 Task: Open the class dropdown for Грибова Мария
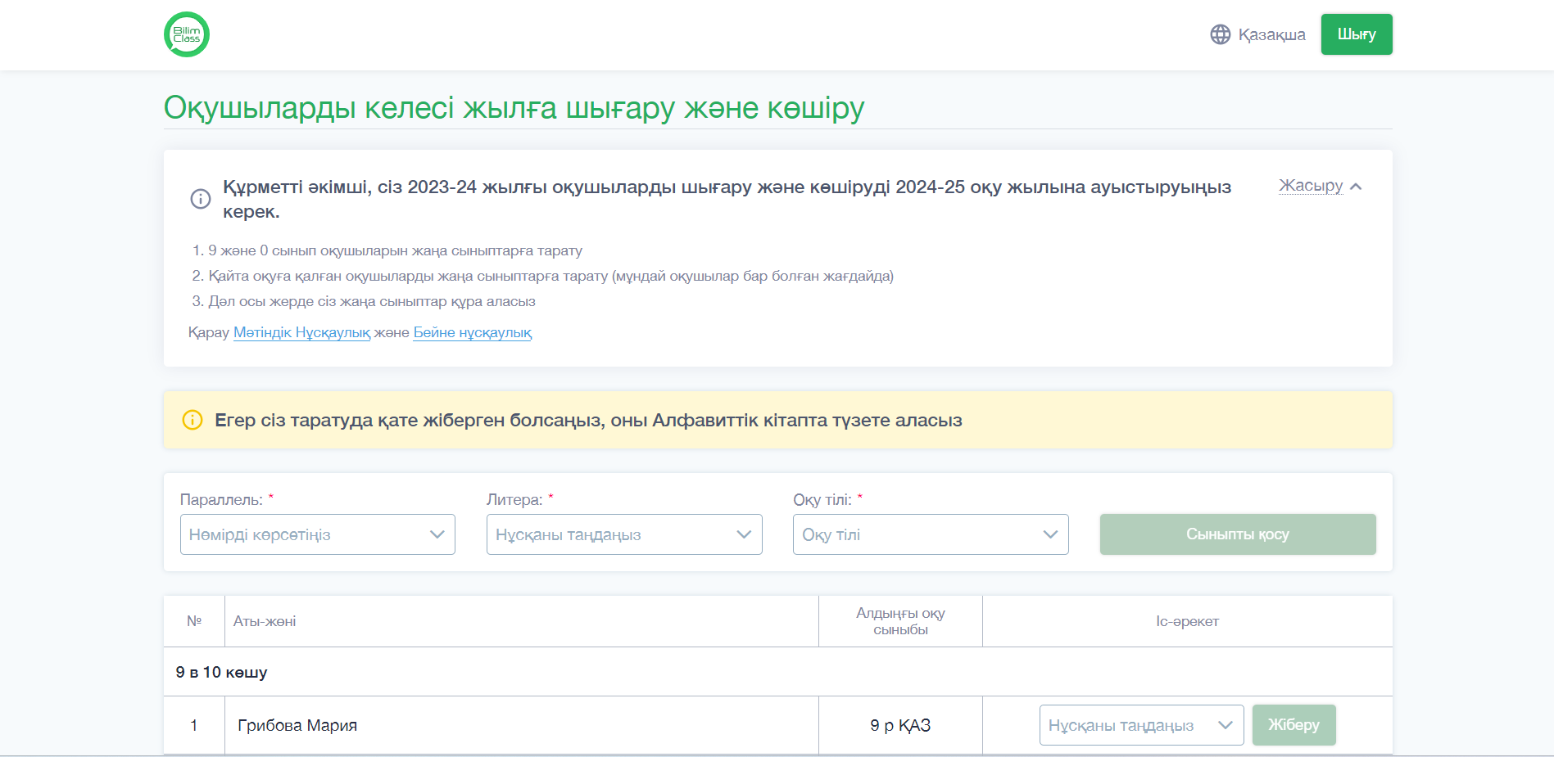coord(1142,725)
